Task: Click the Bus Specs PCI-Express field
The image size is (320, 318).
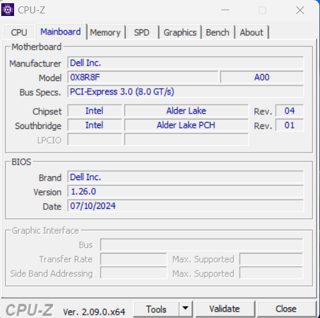Action: (186, 91)
